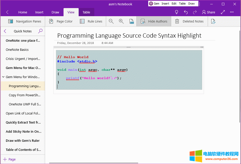Add a new Page

point(9,159)
